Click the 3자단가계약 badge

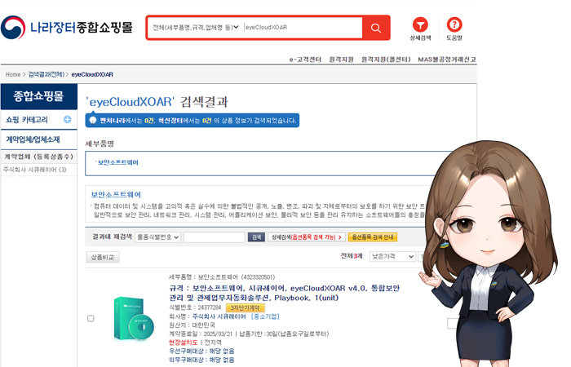(x=245, y=308)
